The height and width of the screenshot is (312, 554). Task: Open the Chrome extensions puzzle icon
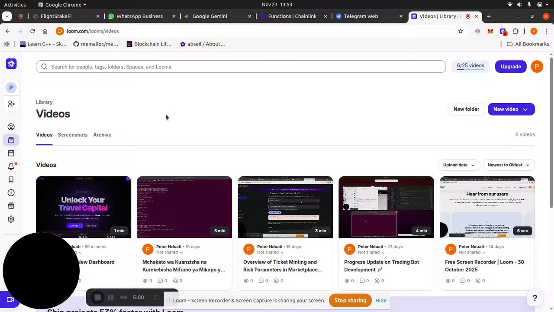click(x=515, y=31)
